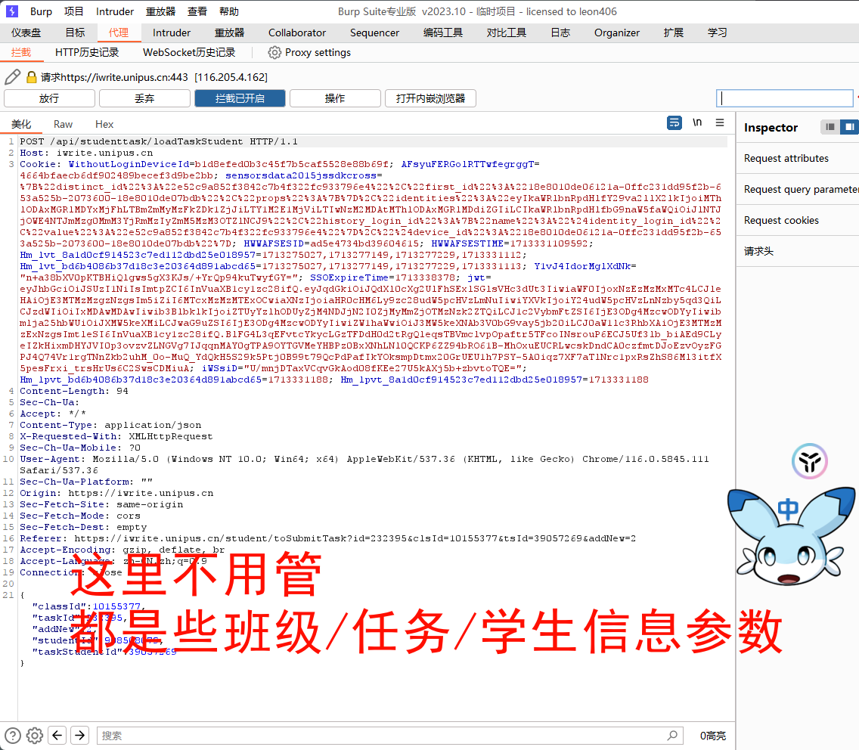Switch Inspector to right-docked layout
Screen dimensions: 859x750
[849, 127]
